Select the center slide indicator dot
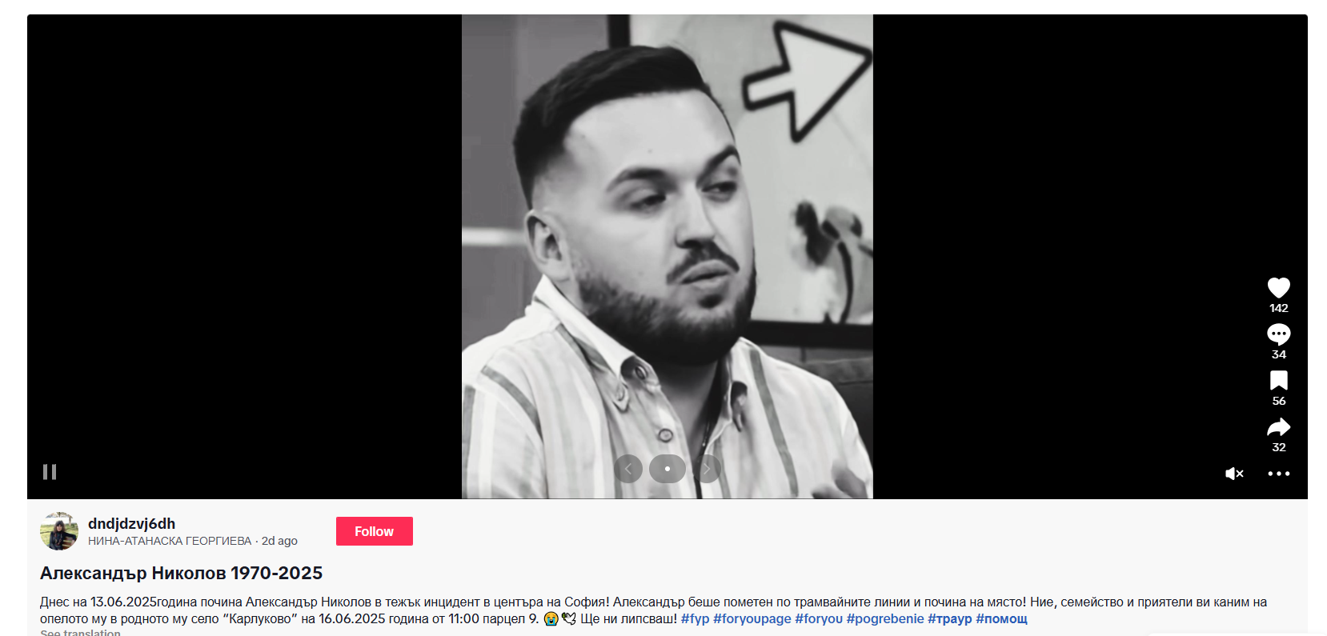Screen dimensions: 1327x636 (x=668, y=469)
